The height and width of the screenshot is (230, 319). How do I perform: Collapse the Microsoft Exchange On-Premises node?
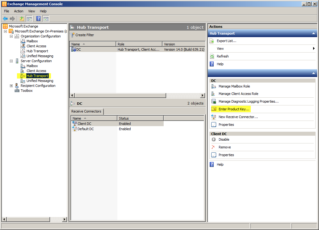(x=6, y=31)
